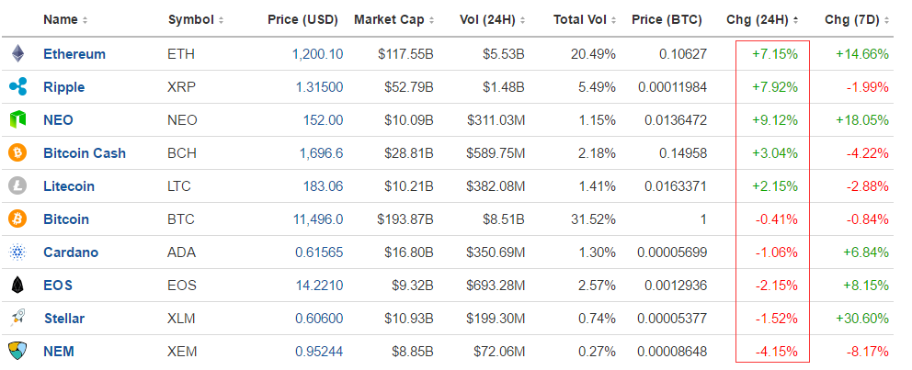Screen dimensions: 912x370
Task: Click Ethereum price 1,200.10
Action: [317, 54]
